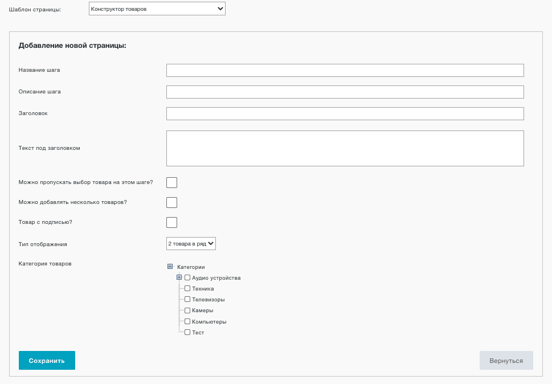Open the Шаблон страницы dropdown

pyautogui.click(x=157, y=9)
